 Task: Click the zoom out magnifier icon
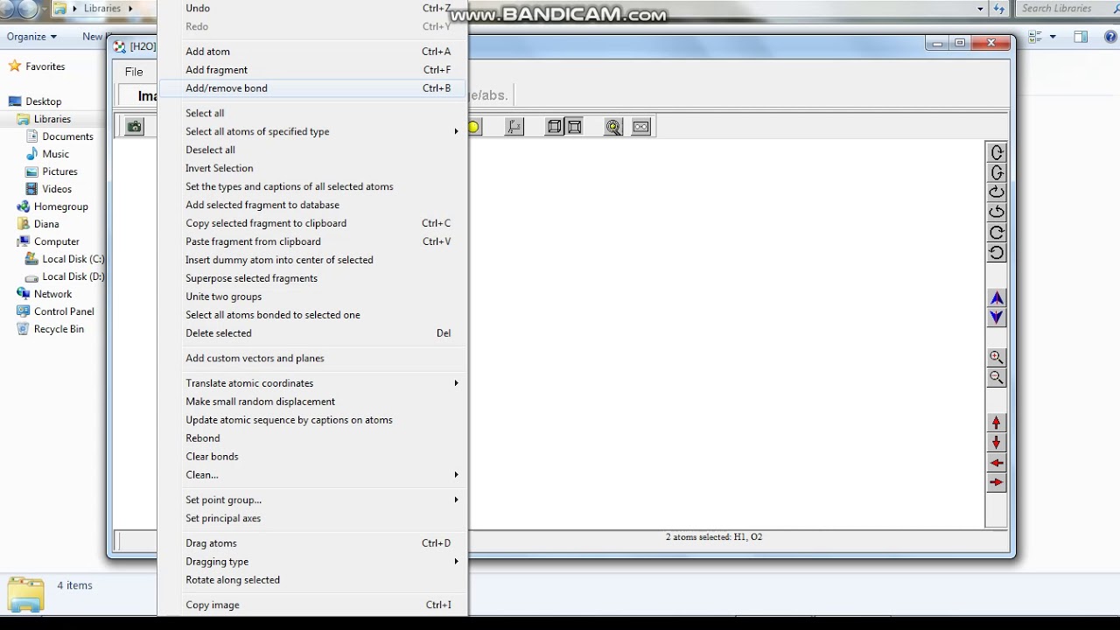[997, 378]
